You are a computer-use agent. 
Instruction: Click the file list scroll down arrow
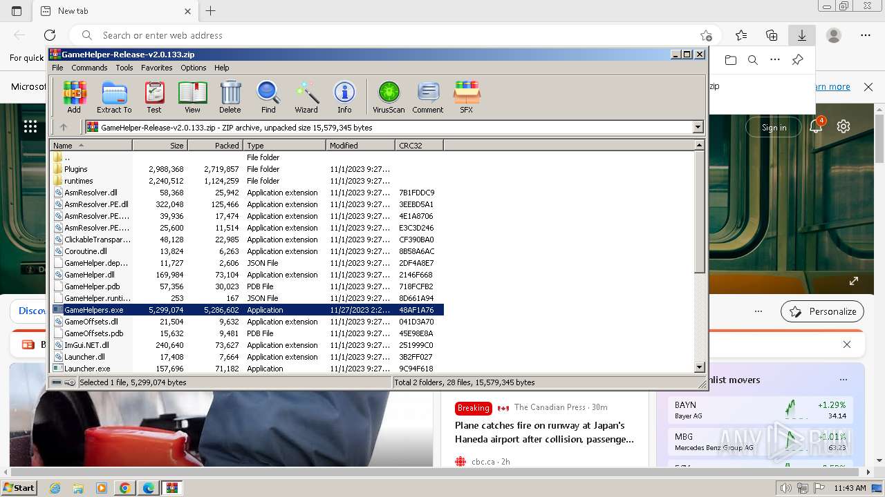699,368
